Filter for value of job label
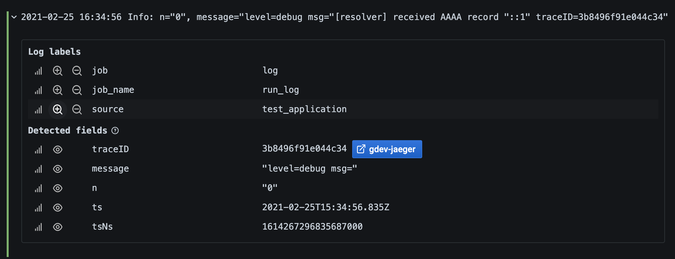675x259 pixels. [58, 71]
